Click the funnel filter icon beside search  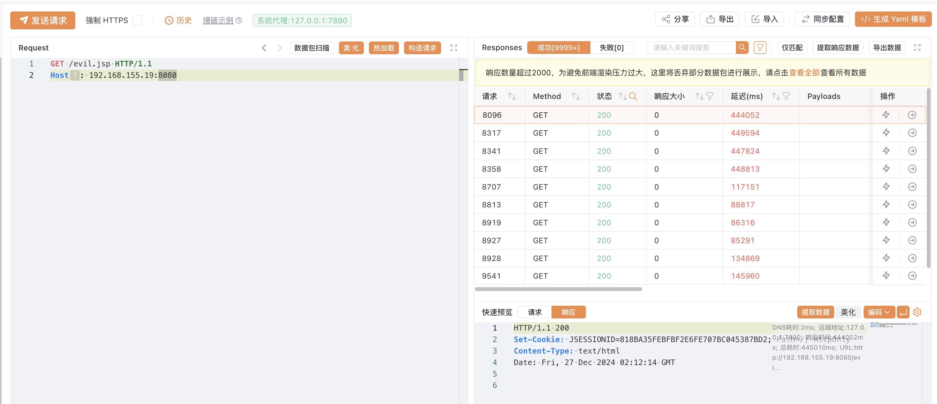coord(760,48)
